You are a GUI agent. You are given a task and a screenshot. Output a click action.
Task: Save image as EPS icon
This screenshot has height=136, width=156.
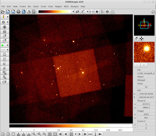(8, 12)
